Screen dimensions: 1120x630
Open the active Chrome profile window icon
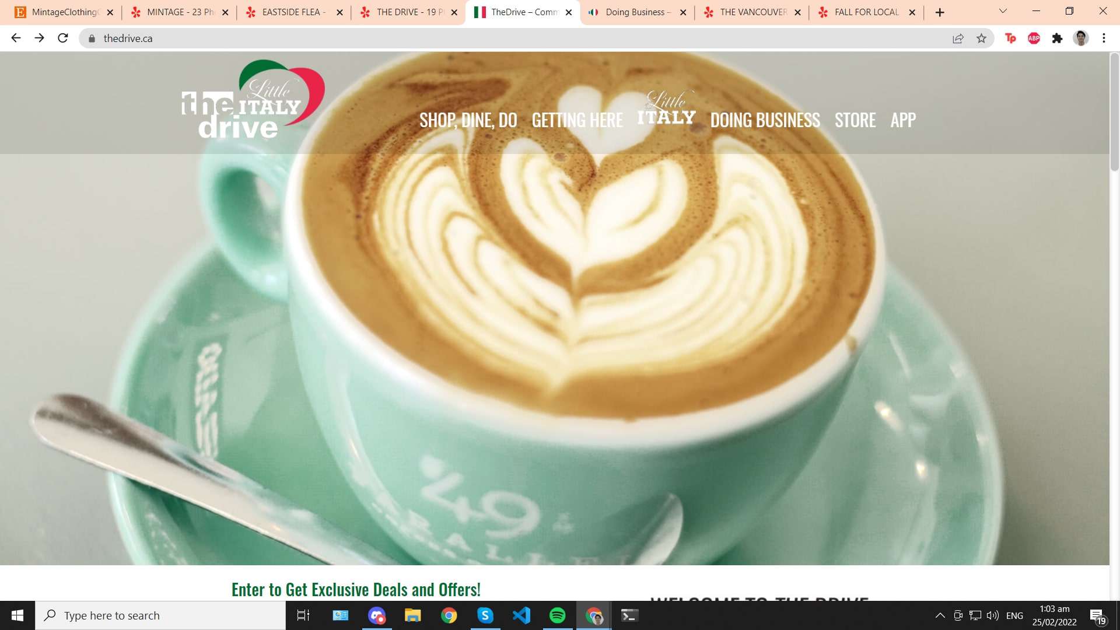tap(594, 615)
